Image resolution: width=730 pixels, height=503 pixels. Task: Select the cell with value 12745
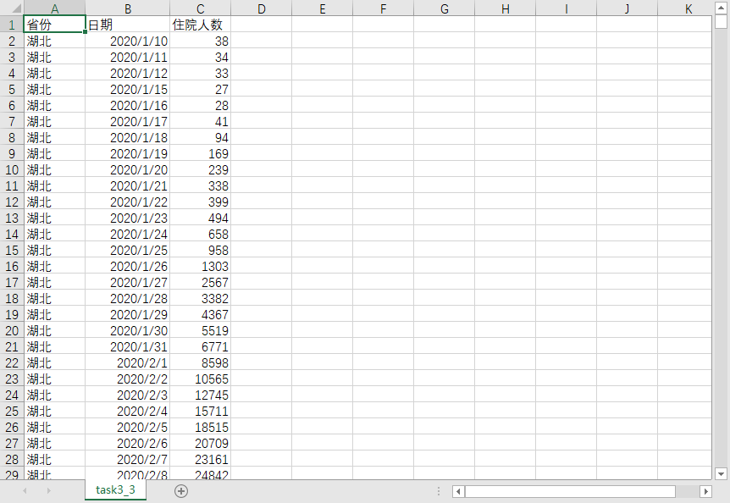tap(200, 395)
